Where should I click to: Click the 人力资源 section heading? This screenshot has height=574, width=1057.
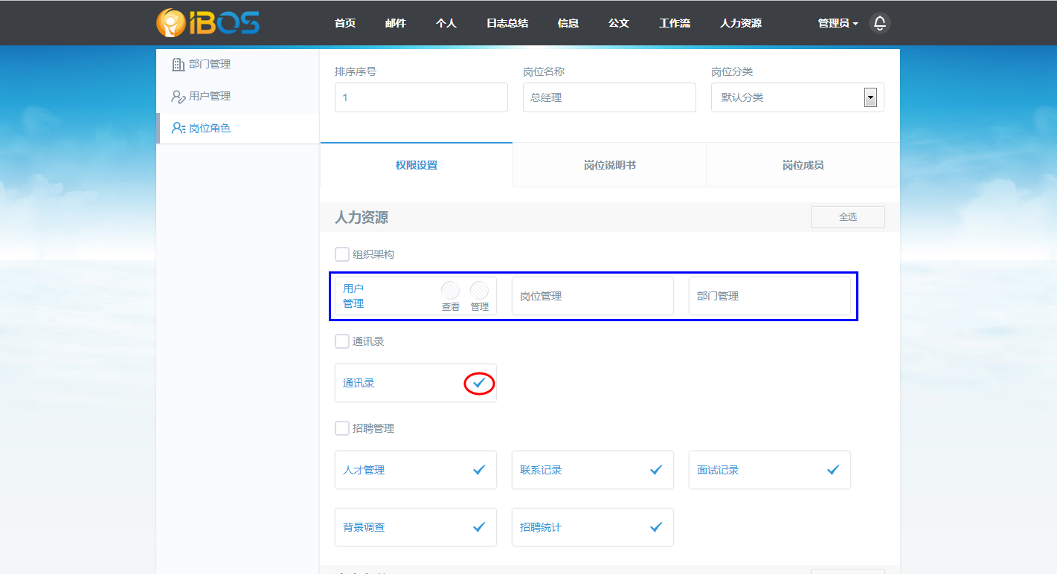(362, 217)
